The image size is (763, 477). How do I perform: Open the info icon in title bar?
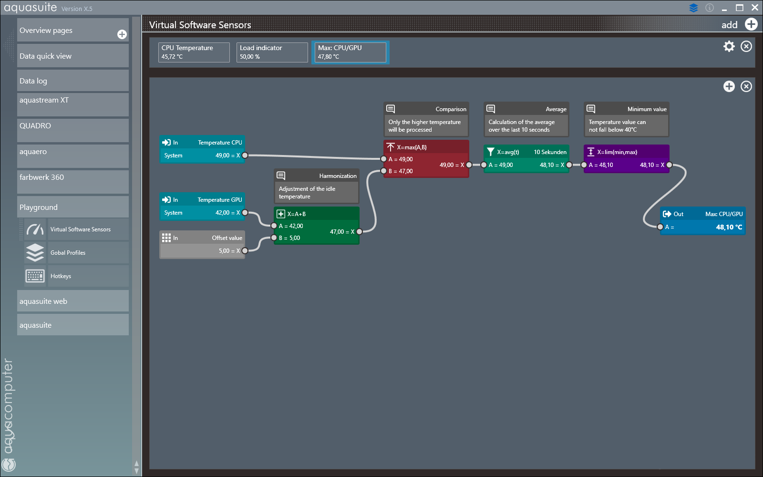coord(710,8)
